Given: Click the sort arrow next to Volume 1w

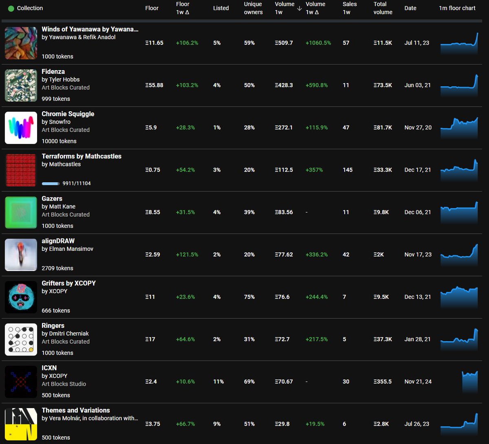Looking at the screenshot, I should click(x=300, y=9).
